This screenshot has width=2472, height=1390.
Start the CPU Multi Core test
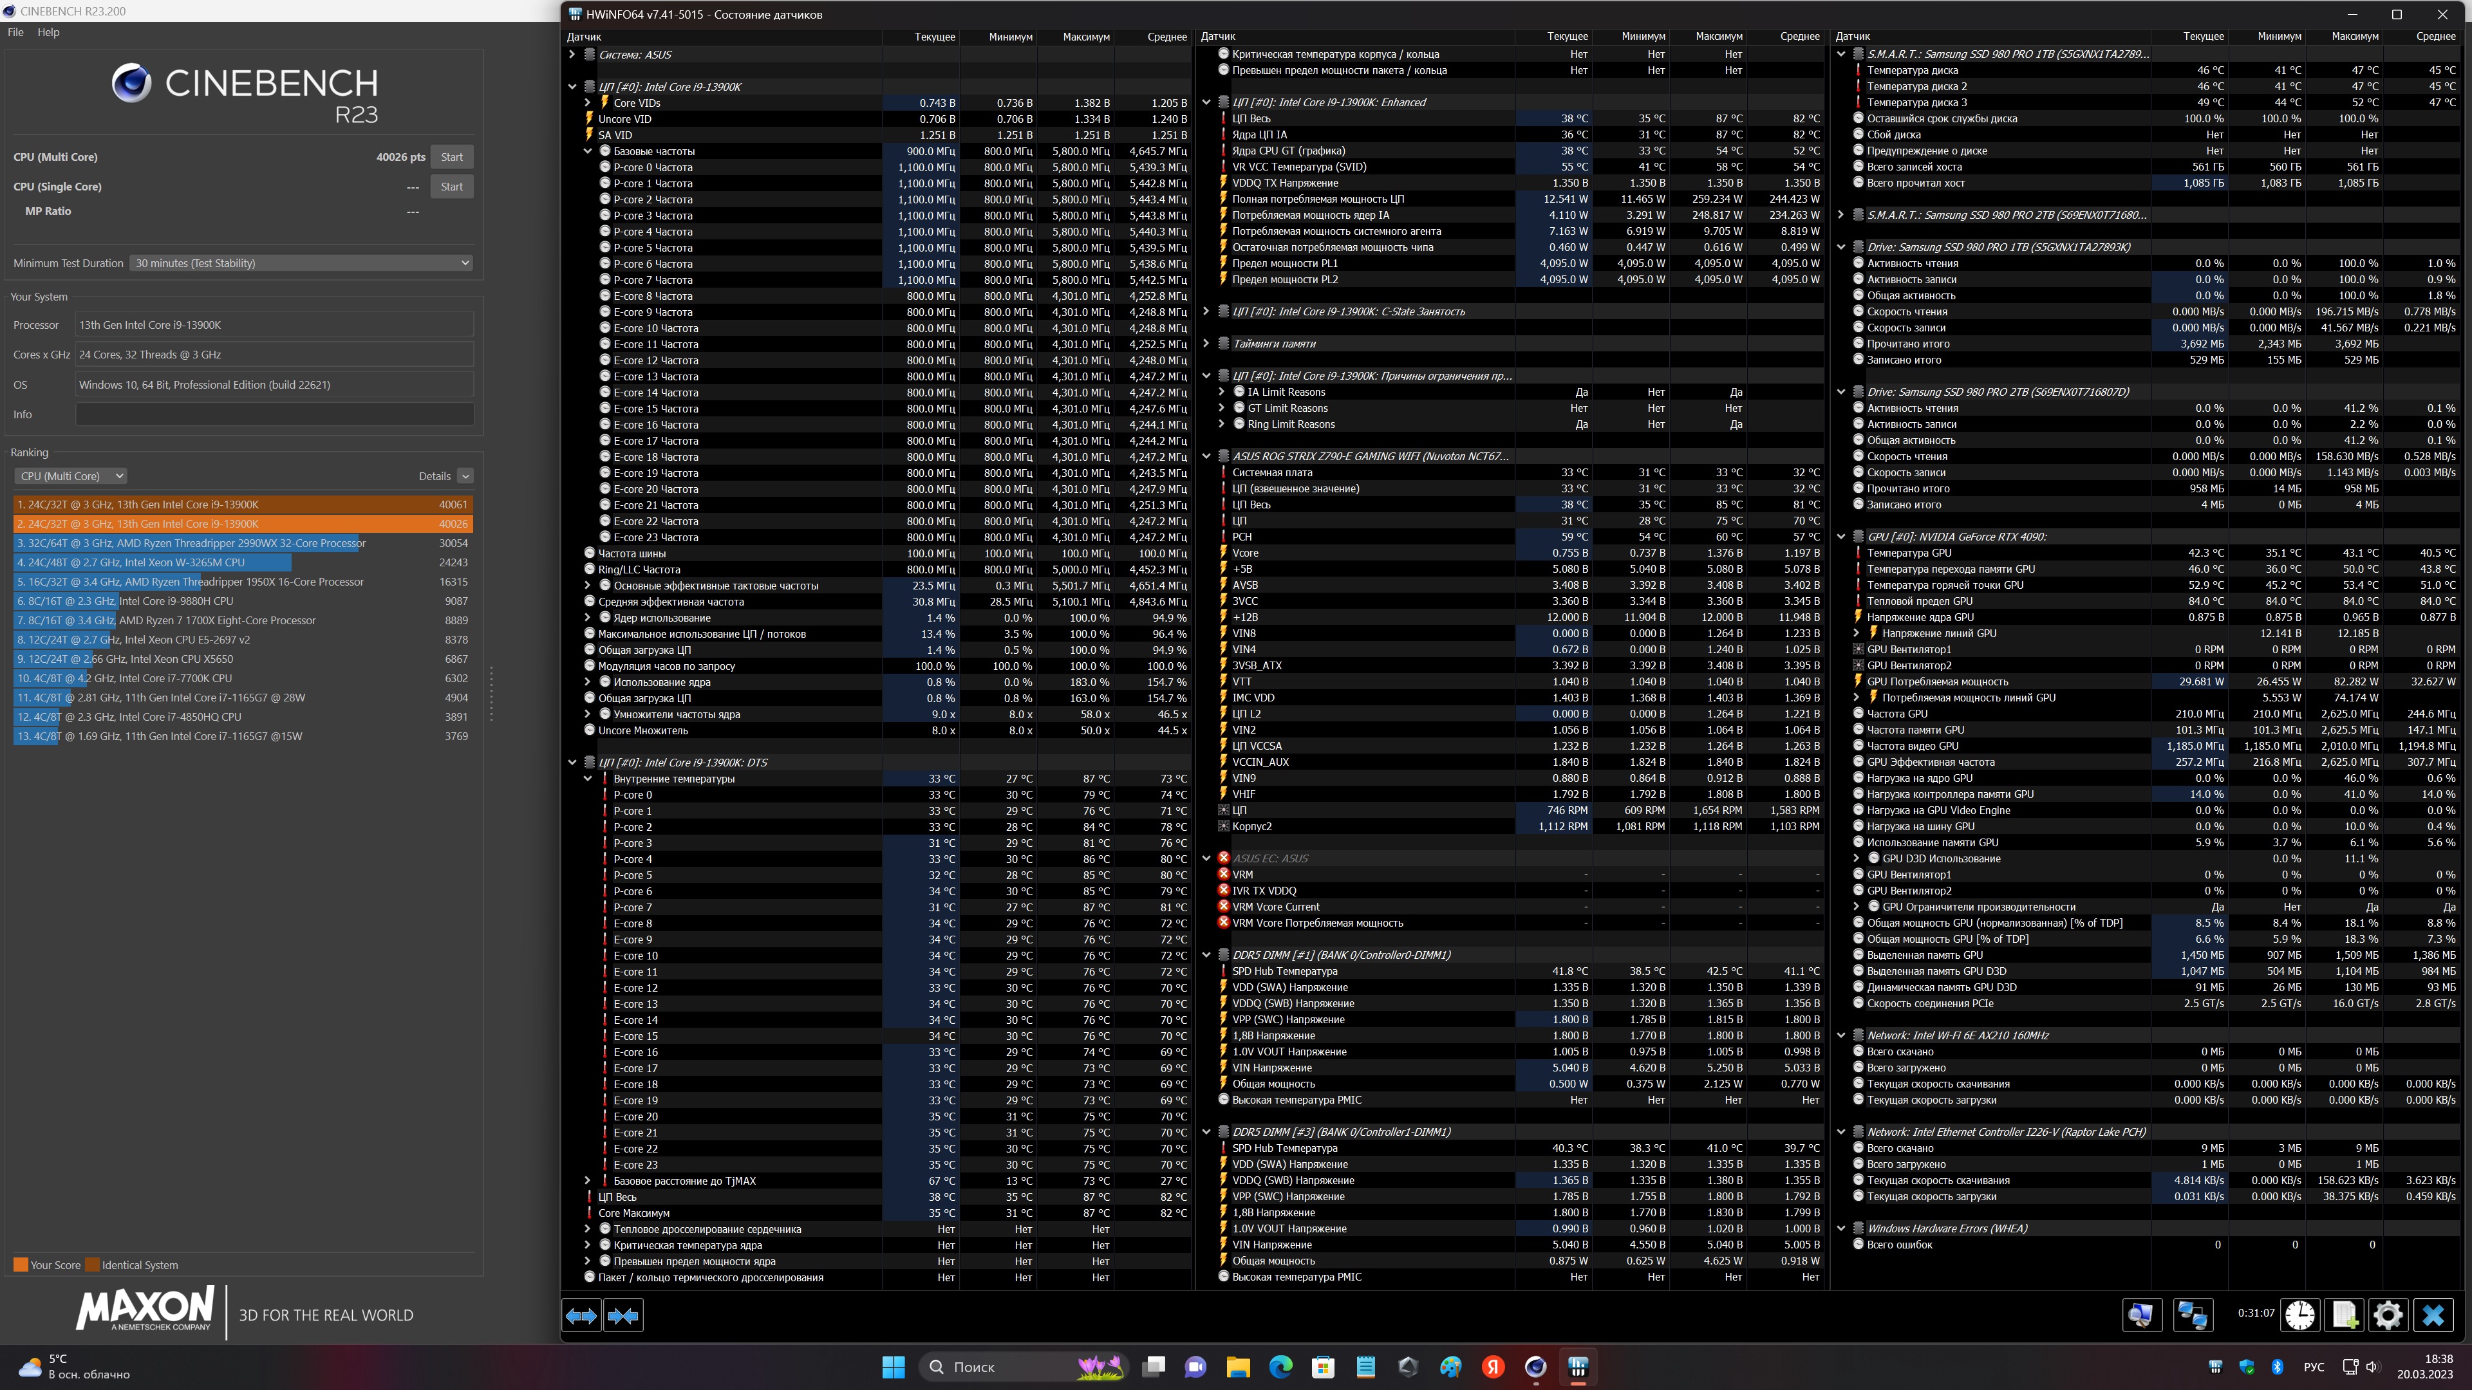click(451, 157)
